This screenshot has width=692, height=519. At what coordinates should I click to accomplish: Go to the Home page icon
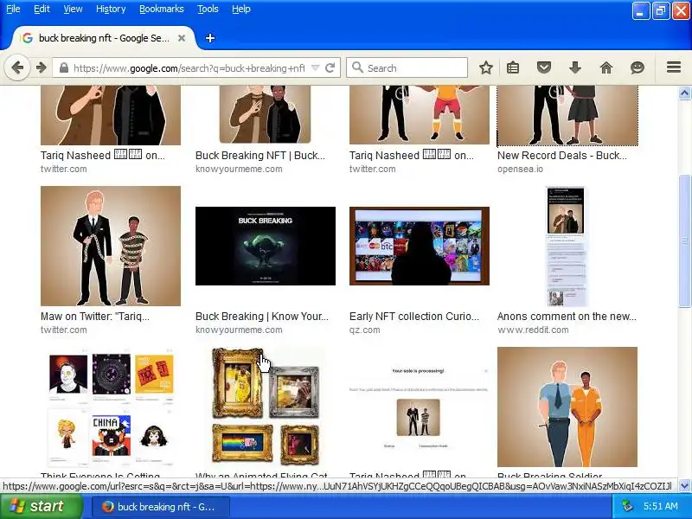click(x=606, y=68)
